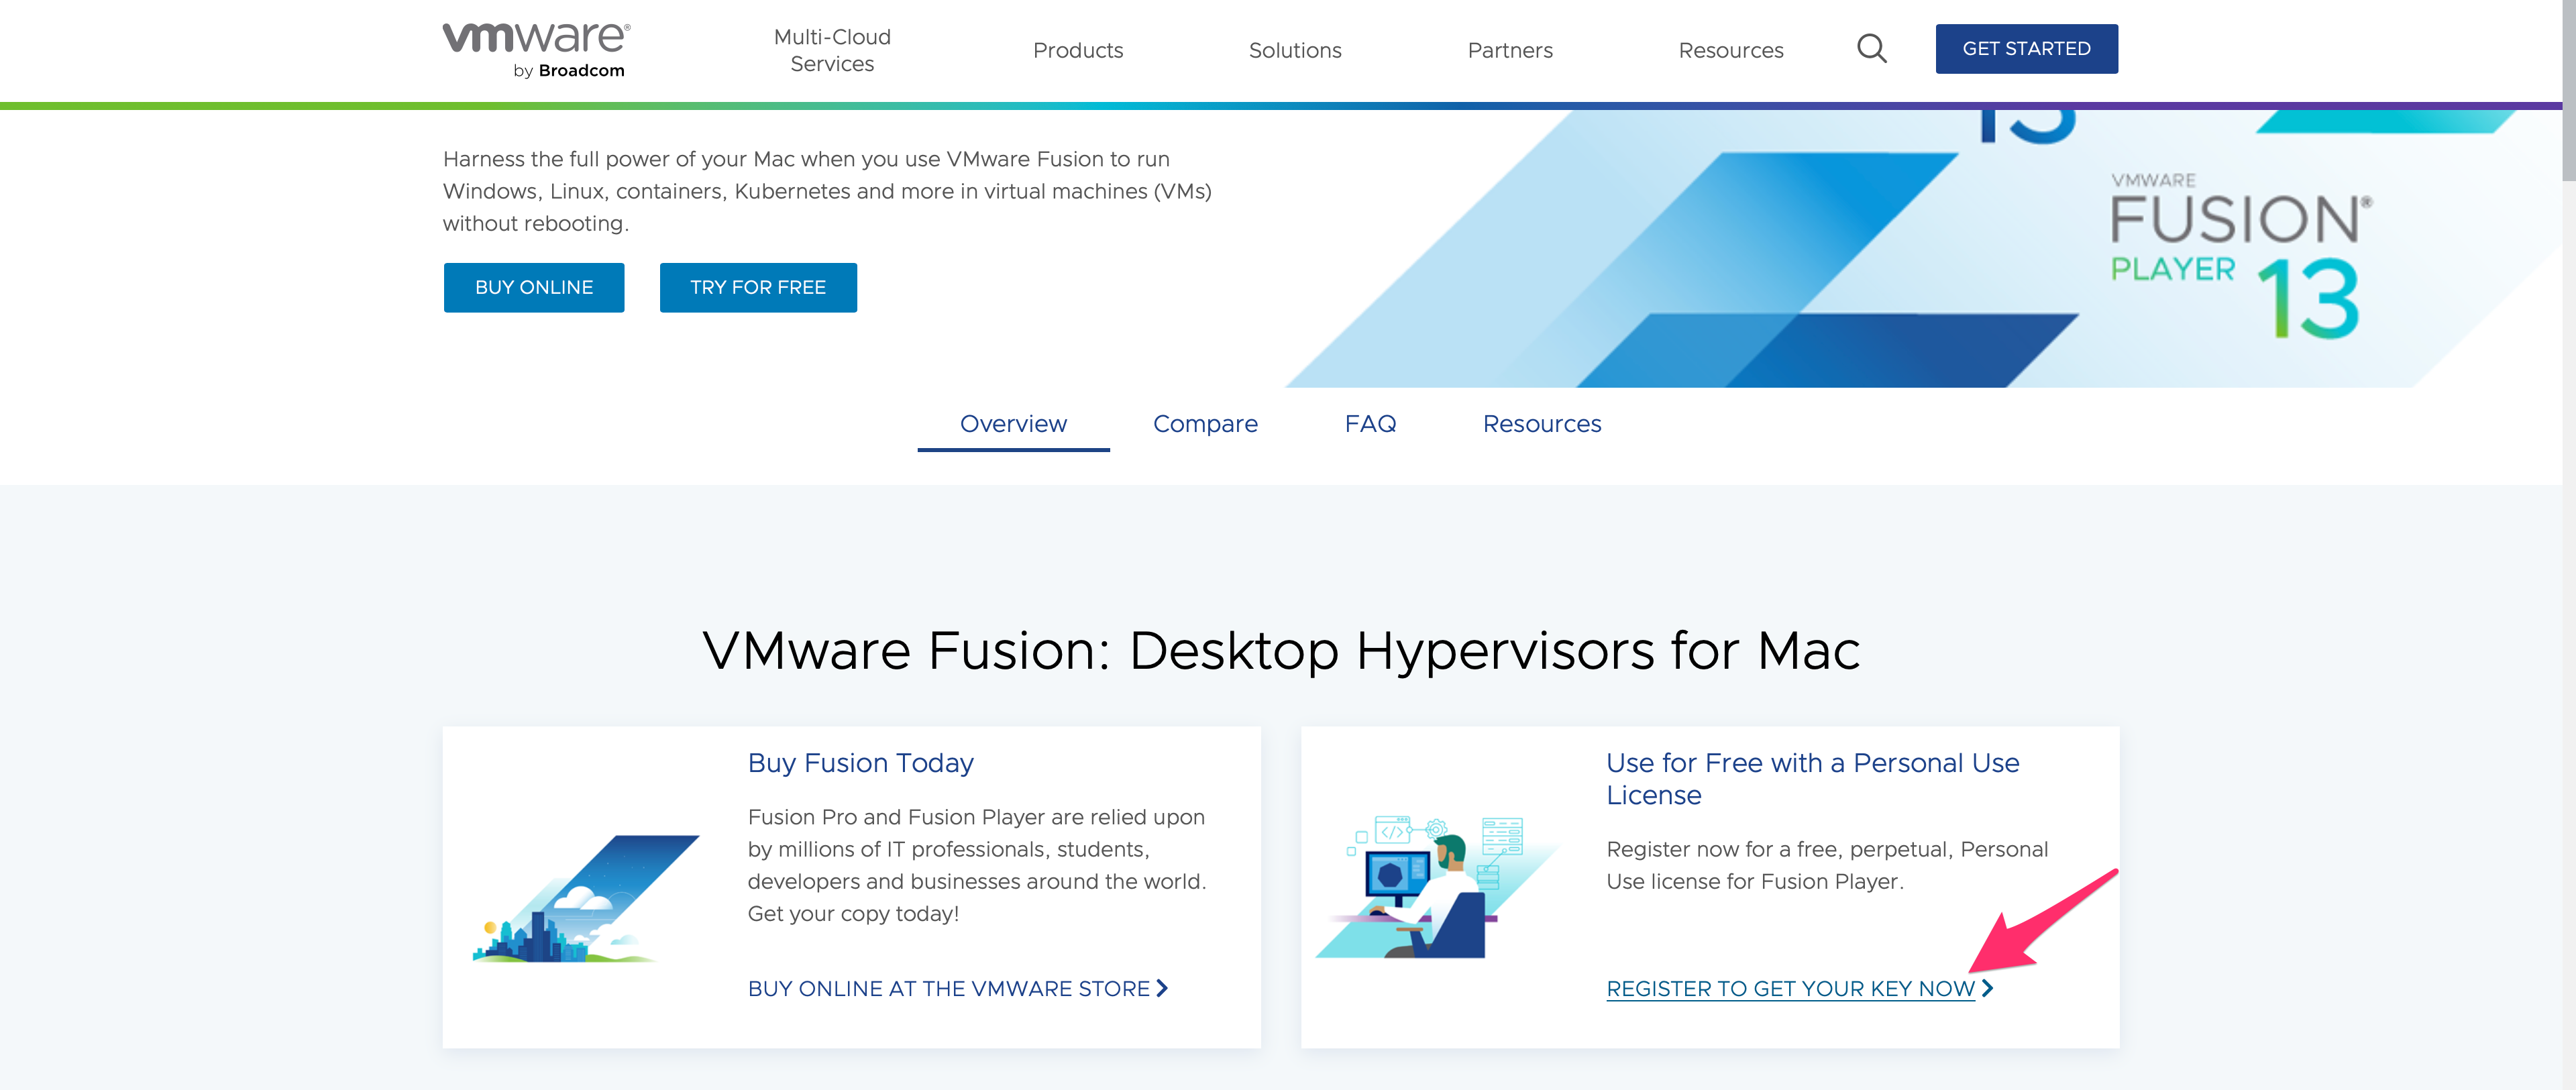2576x1090 pixels.
Task: Open Resources in top navigation
Action: pos(1731,50)
